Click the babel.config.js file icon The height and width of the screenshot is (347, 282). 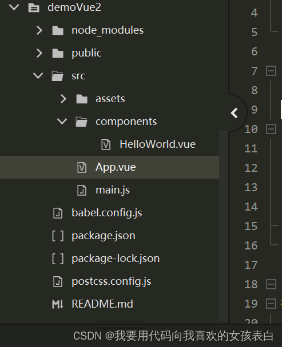58,213
